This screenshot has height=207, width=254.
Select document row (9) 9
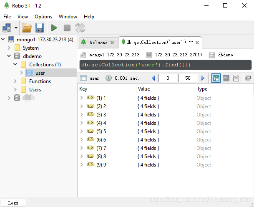pyautogui.click(x=166, y=165)
